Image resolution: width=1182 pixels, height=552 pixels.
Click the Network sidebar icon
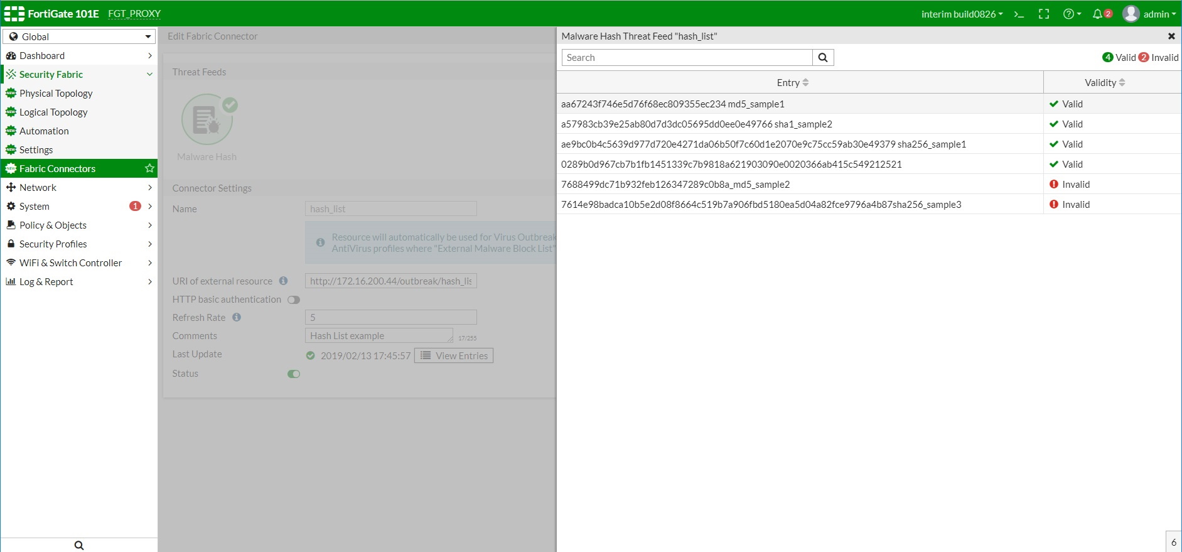tap(11, 187)
